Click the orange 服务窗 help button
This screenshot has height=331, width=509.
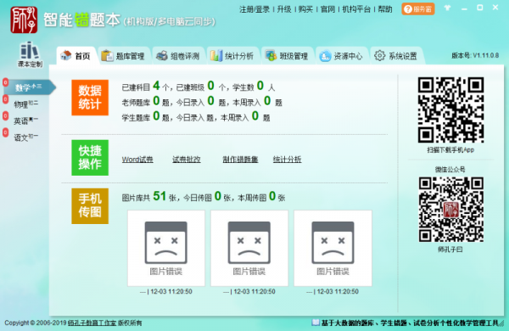tap(417, 9)
